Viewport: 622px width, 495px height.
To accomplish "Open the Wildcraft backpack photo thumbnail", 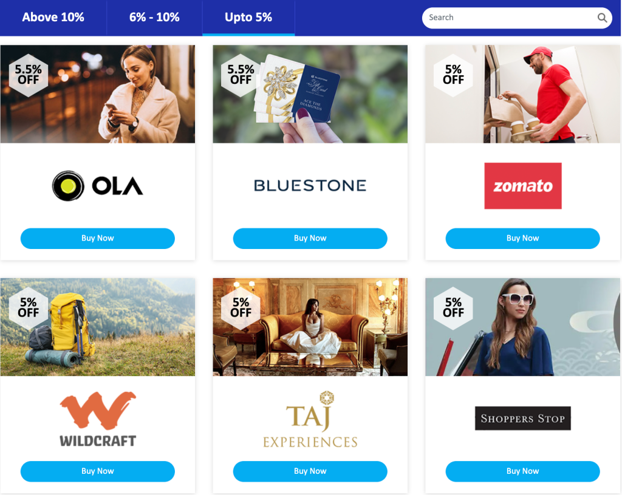I will [98, 327].
